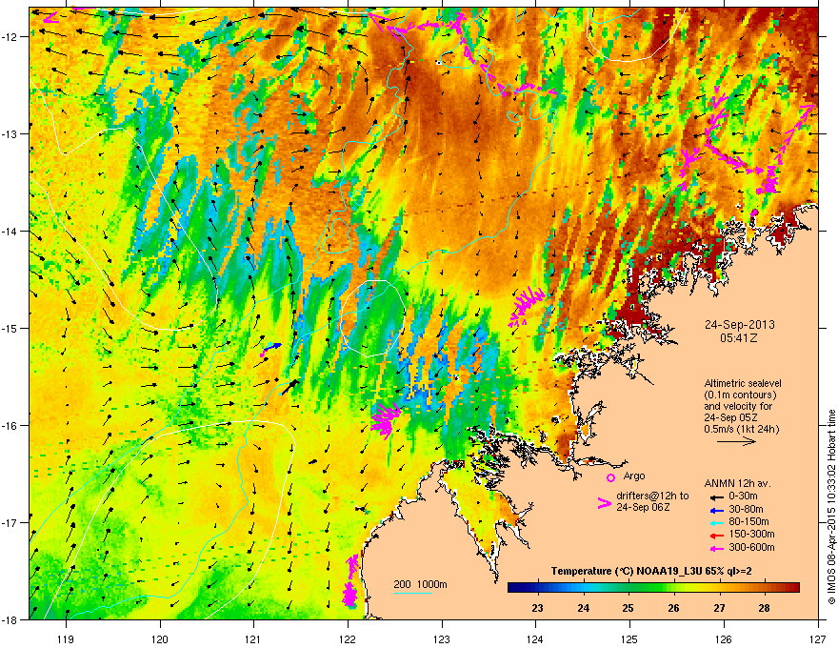Click the 27 tick on temperature scale
The width and height of the screenshot is (838, 648).
[719, 608]
